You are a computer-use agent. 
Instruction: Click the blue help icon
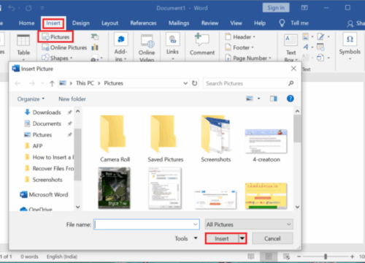pos(290,99)
